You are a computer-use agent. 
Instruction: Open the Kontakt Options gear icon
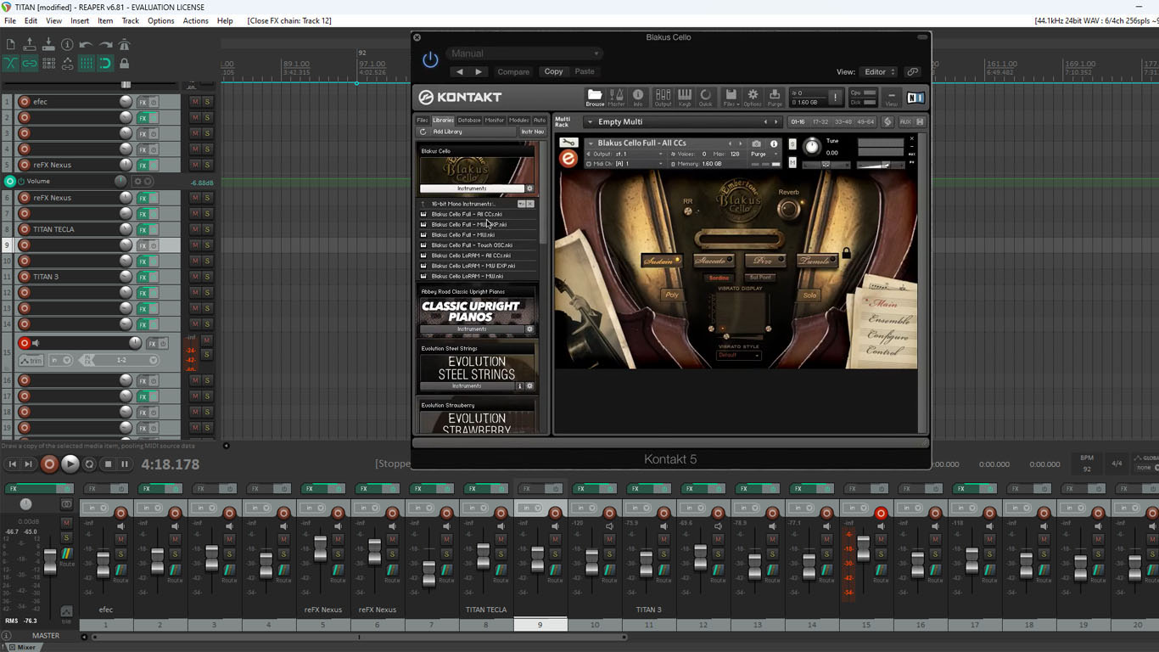[x=753, y=98]
